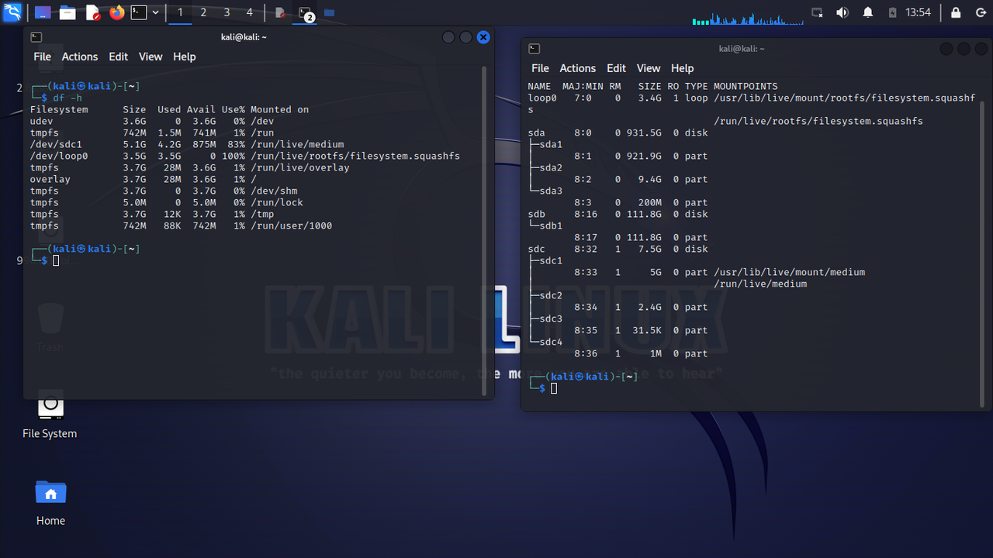Click the 'kali@kali: ~' title of lsblk terminal

pos(742,49)
